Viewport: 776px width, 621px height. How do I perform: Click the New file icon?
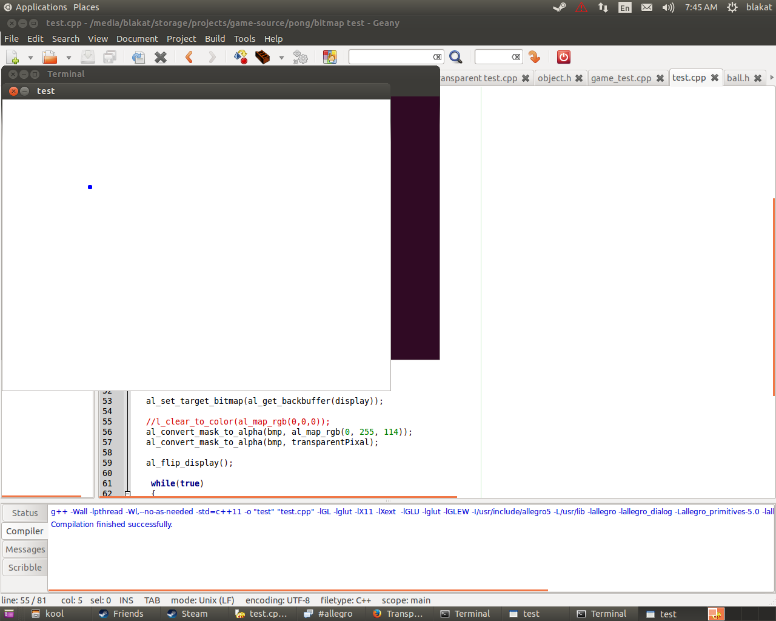[12, 57]
